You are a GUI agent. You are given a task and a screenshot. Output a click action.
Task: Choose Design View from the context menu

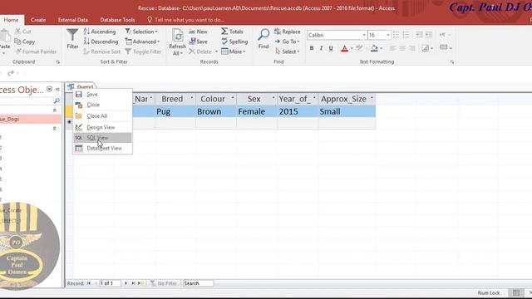103,127
